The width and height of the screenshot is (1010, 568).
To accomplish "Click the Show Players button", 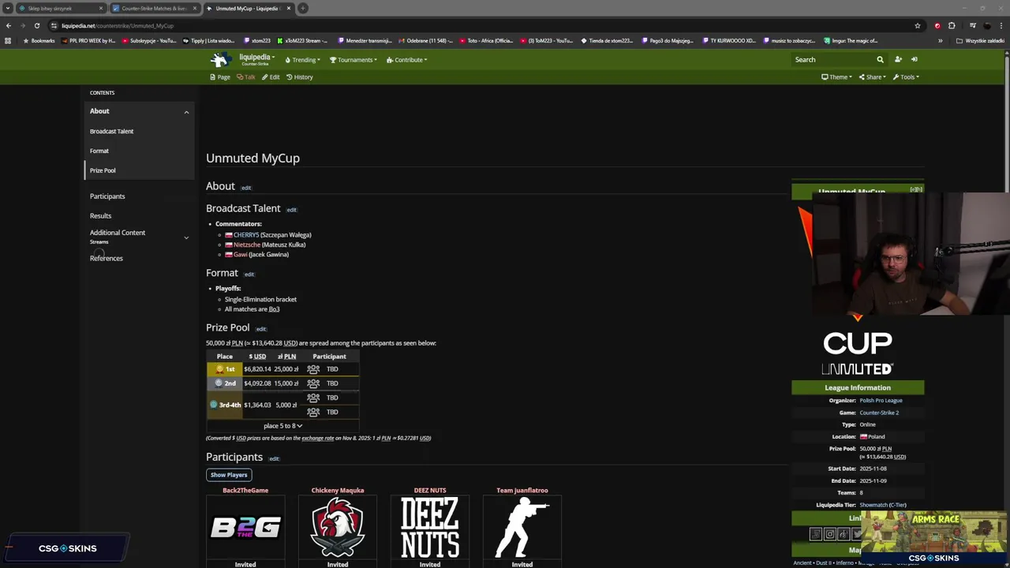I will pyautogui.click(x=229, y=475).
